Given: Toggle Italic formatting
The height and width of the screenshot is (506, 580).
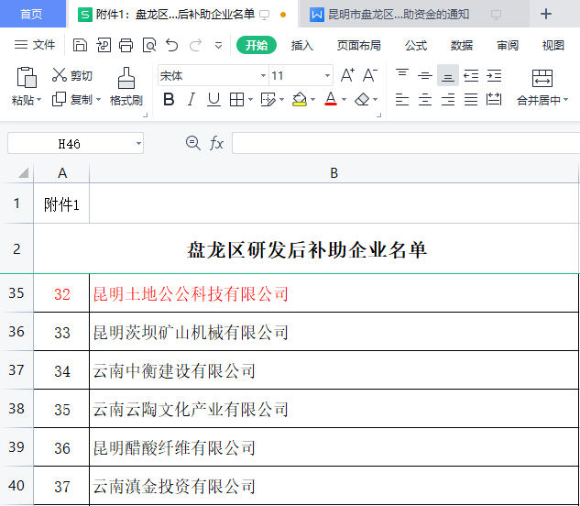Looking at the screenshot, I should coord(191,99).
